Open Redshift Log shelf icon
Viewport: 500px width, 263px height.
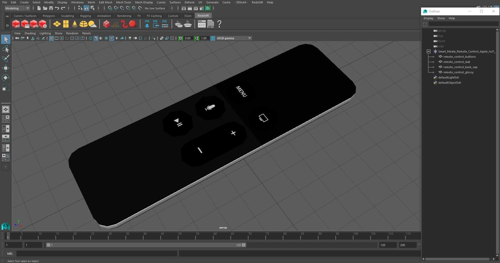211,24
